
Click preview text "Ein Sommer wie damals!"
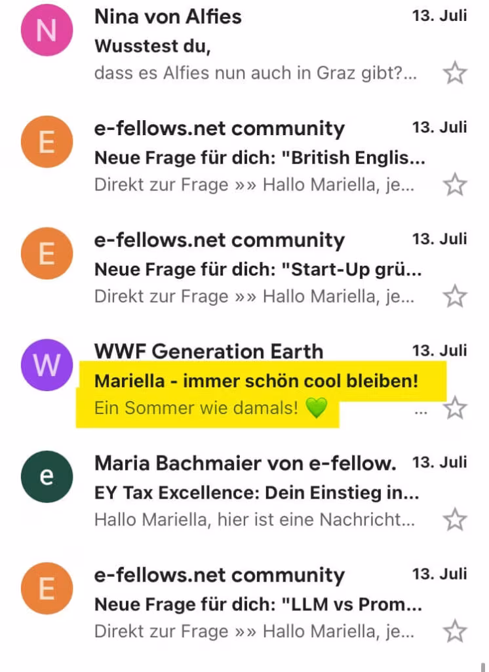point(197,408)
